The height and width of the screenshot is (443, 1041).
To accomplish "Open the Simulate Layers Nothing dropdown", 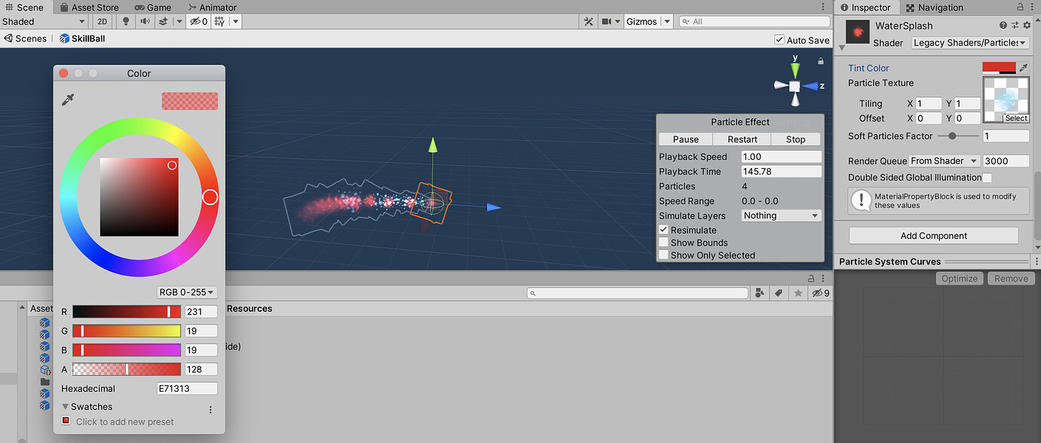I will pyautogui.click(x=781, y=215).
